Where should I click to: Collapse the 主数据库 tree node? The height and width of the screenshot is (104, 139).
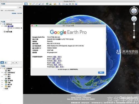(x=1, y=69)
